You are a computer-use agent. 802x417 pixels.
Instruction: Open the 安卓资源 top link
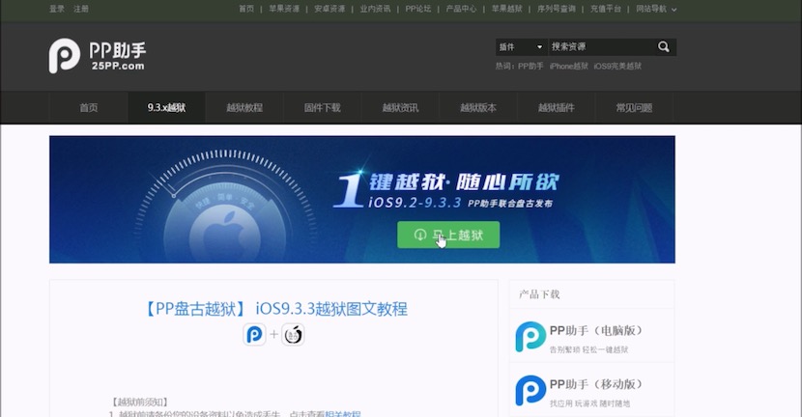coord(329,9)
